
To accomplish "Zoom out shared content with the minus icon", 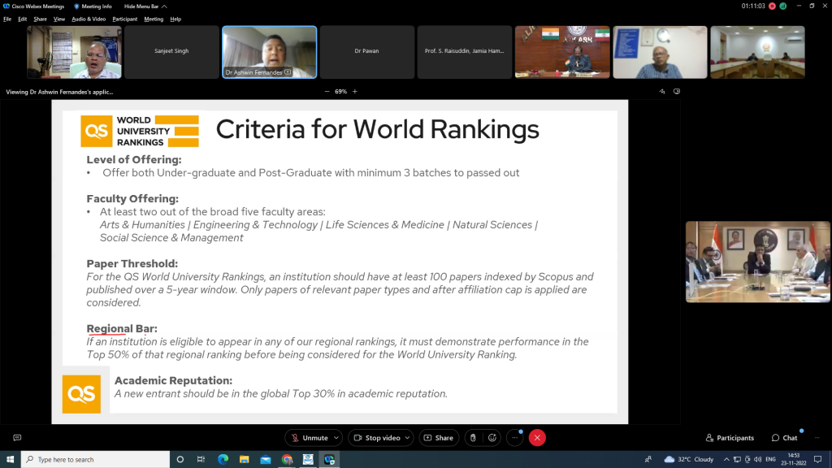I will 327,91.
